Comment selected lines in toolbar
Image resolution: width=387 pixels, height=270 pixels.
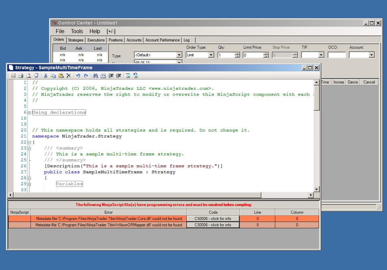[128, 76]
